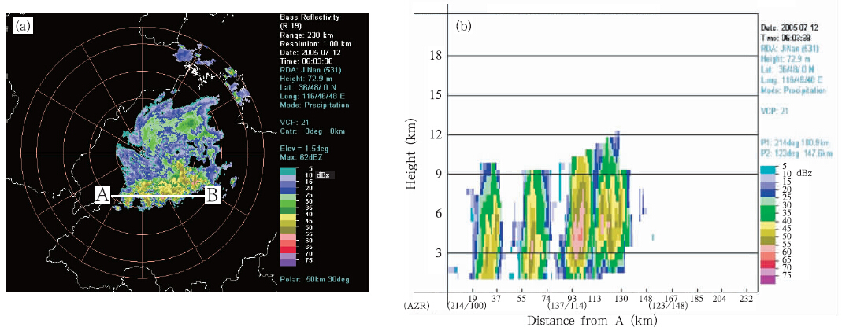This screenshot has width=842, height=331.
Task: Select the (a) panel label
Action: tap(22, 26)
